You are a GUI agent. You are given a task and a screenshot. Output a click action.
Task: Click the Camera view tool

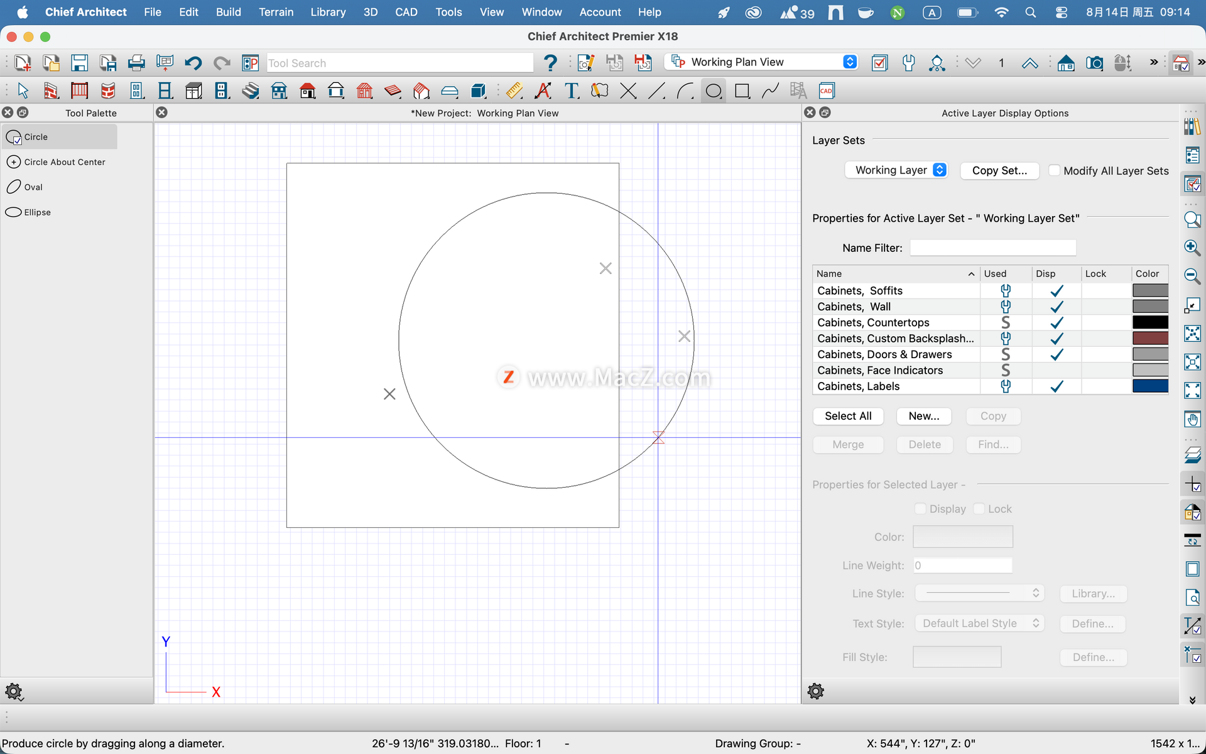tap(1094, 63)
